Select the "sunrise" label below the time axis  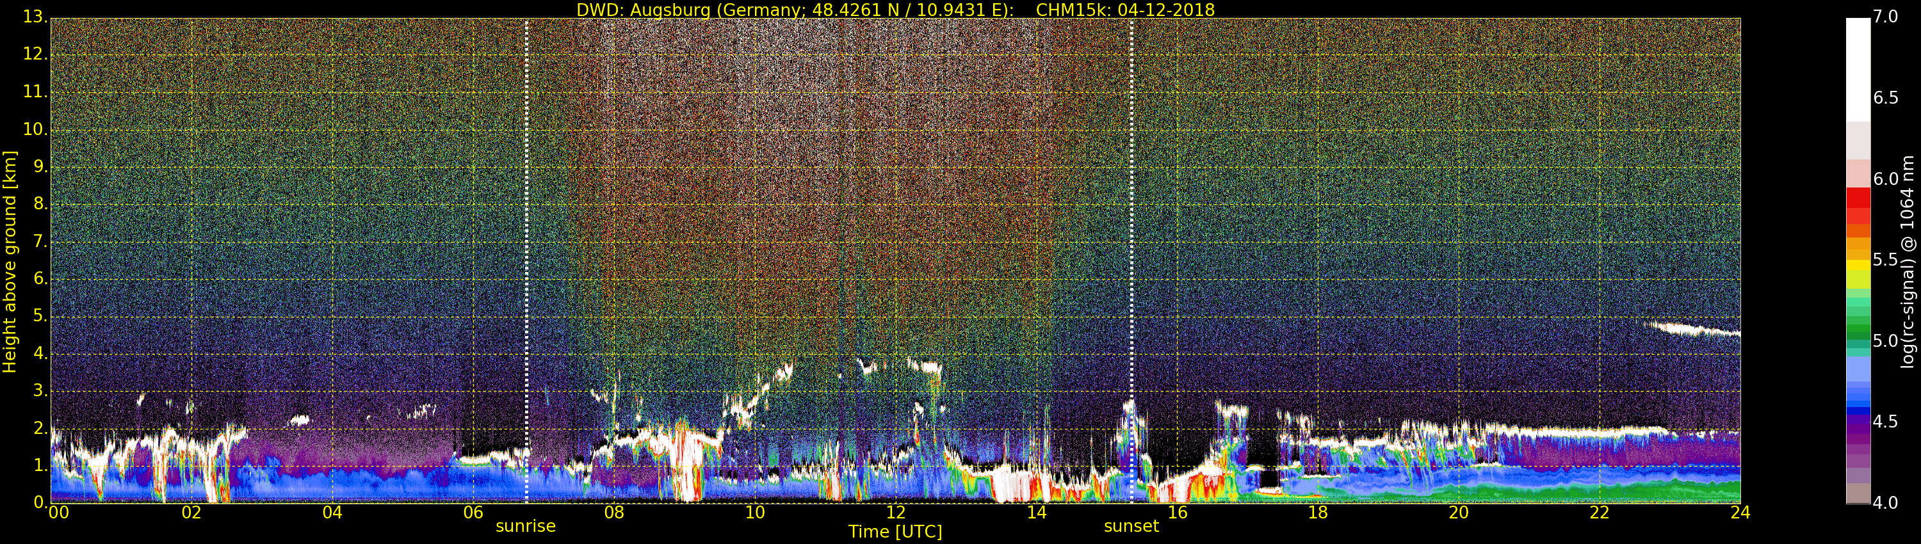[x=526, y=526]
